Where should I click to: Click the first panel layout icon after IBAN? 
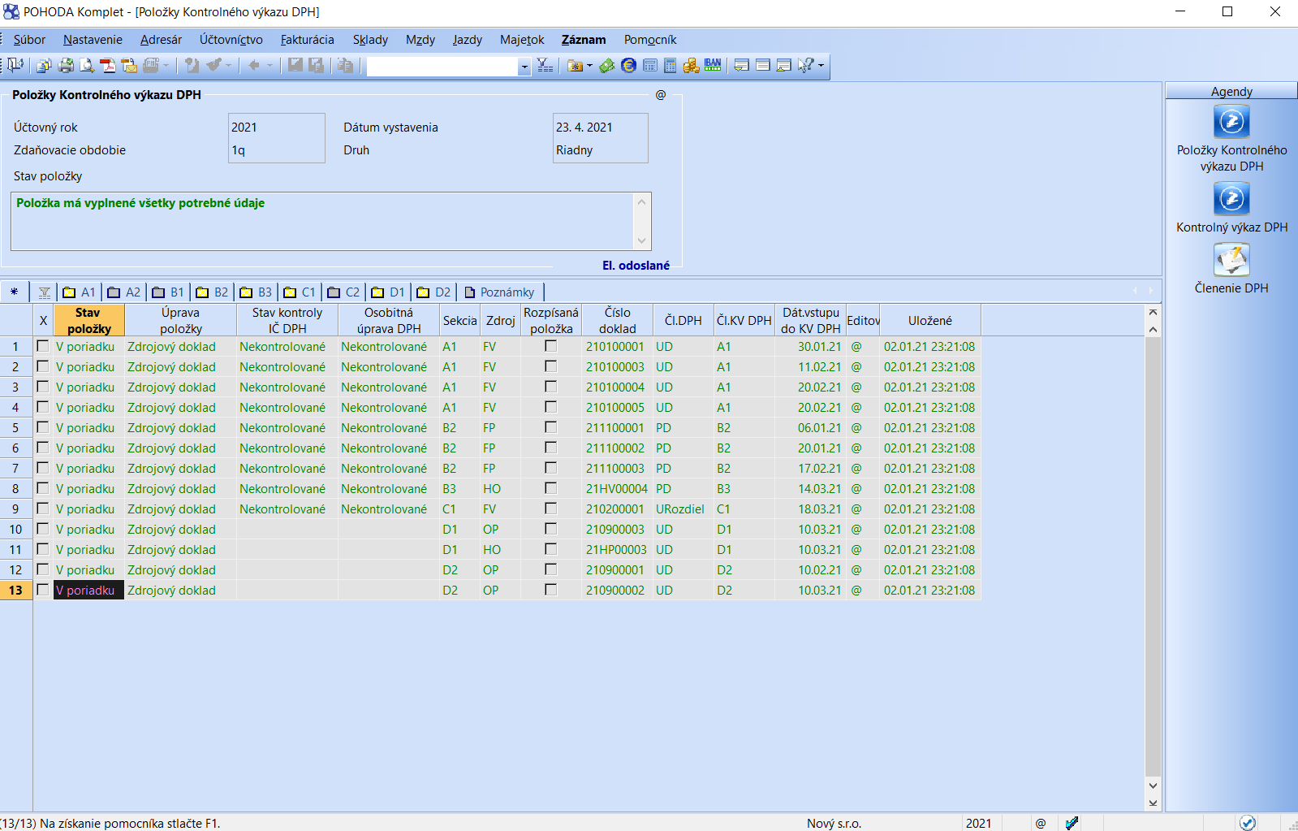tap(741, 66)
